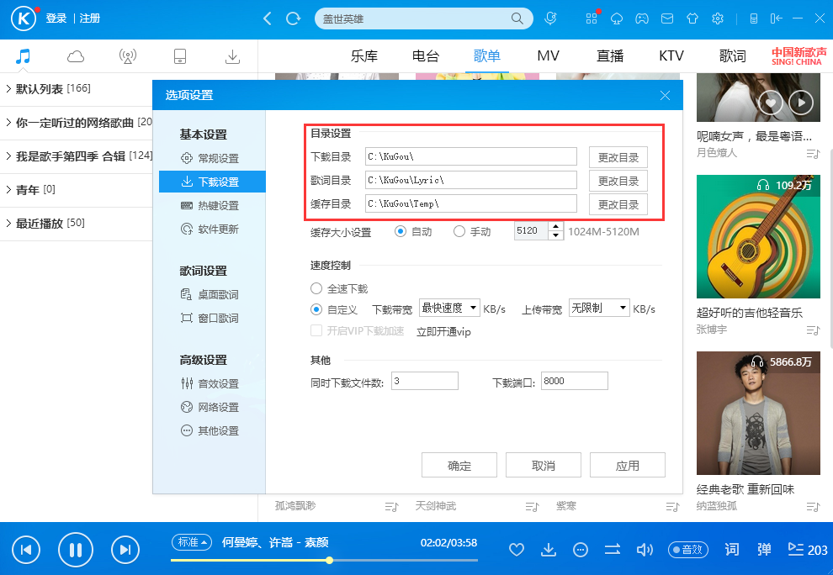
Task: Change the 下载目录 via 更改目录 button
Action: click(x=618, y=156)
